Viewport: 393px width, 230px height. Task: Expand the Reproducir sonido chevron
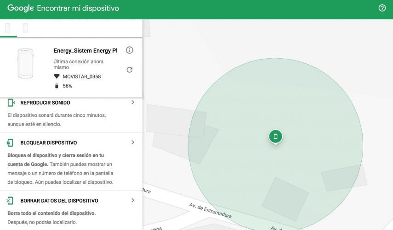point(133,102)
